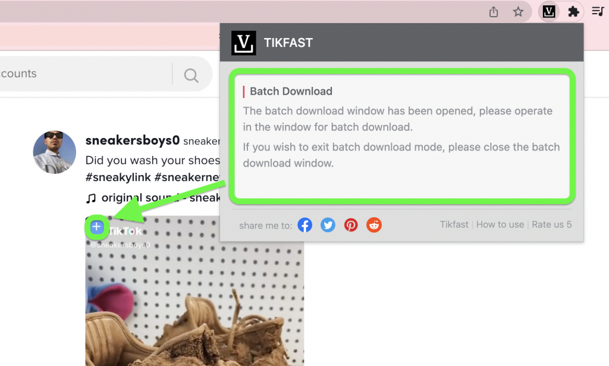Click the TIKFAST title in popup header

pyautogui.click(x=288, y=43)
